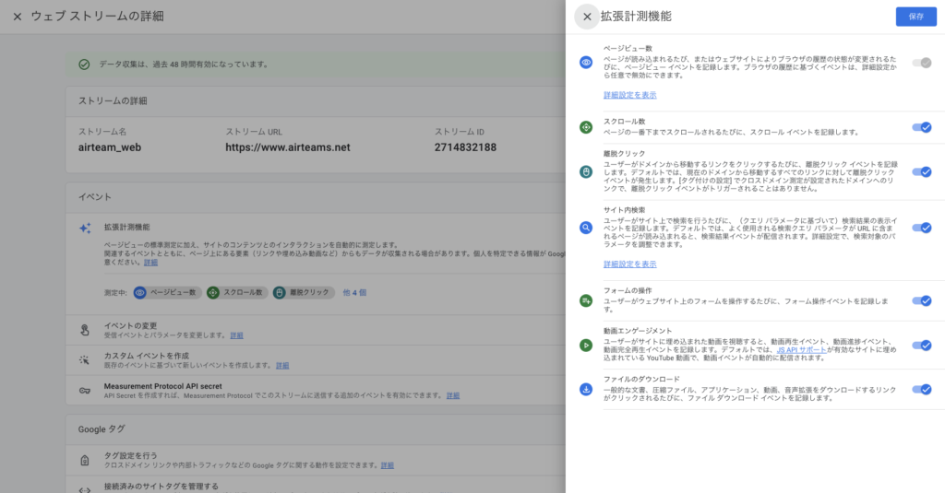Image resolution: width=945 pixels, height=493 pixels.
Task: Click the フォームの操作 form icon
Action: pos(585,300)
